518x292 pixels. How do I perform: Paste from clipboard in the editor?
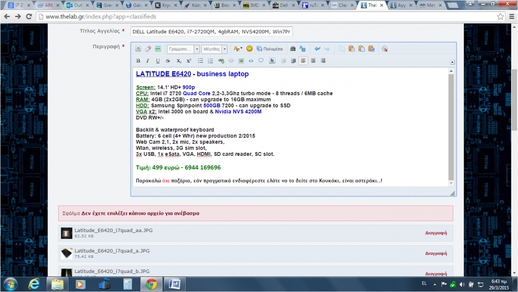tap(351, 49)
